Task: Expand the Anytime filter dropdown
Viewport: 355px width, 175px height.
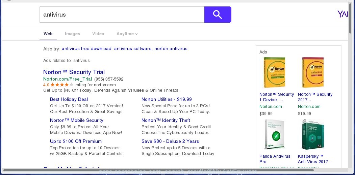Action: click(x=127, y=34)
